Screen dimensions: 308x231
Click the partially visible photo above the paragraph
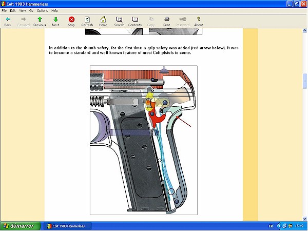click(144, 31)
